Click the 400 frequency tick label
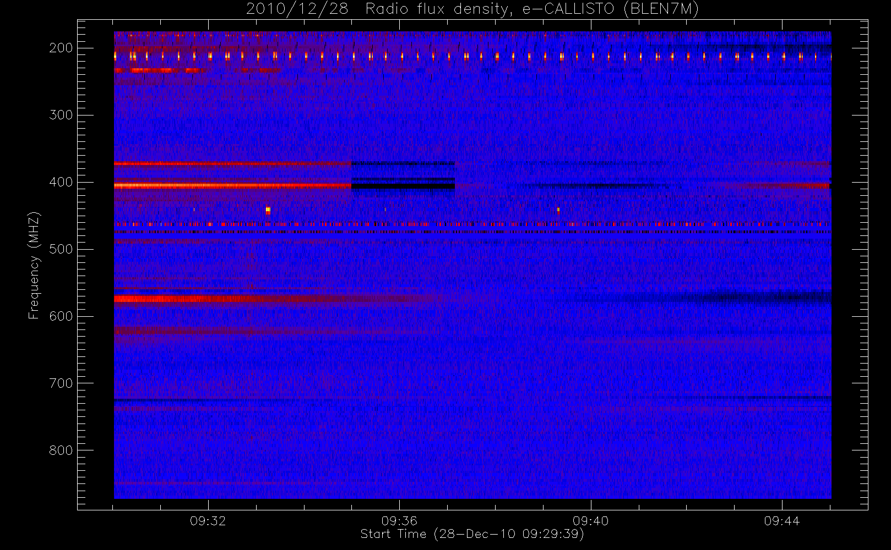 tap(61, 182)
